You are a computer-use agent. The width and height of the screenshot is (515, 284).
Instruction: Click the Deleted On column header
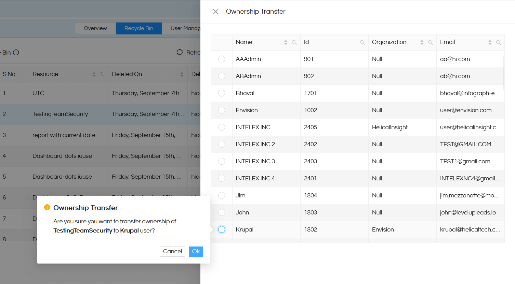tap(148, 74)
